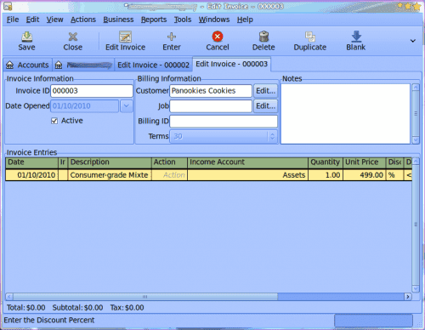Click the Notes scrollbar up arrow
Image resolution: width=425 pixels, height=330 pixels.
[416, 87]
